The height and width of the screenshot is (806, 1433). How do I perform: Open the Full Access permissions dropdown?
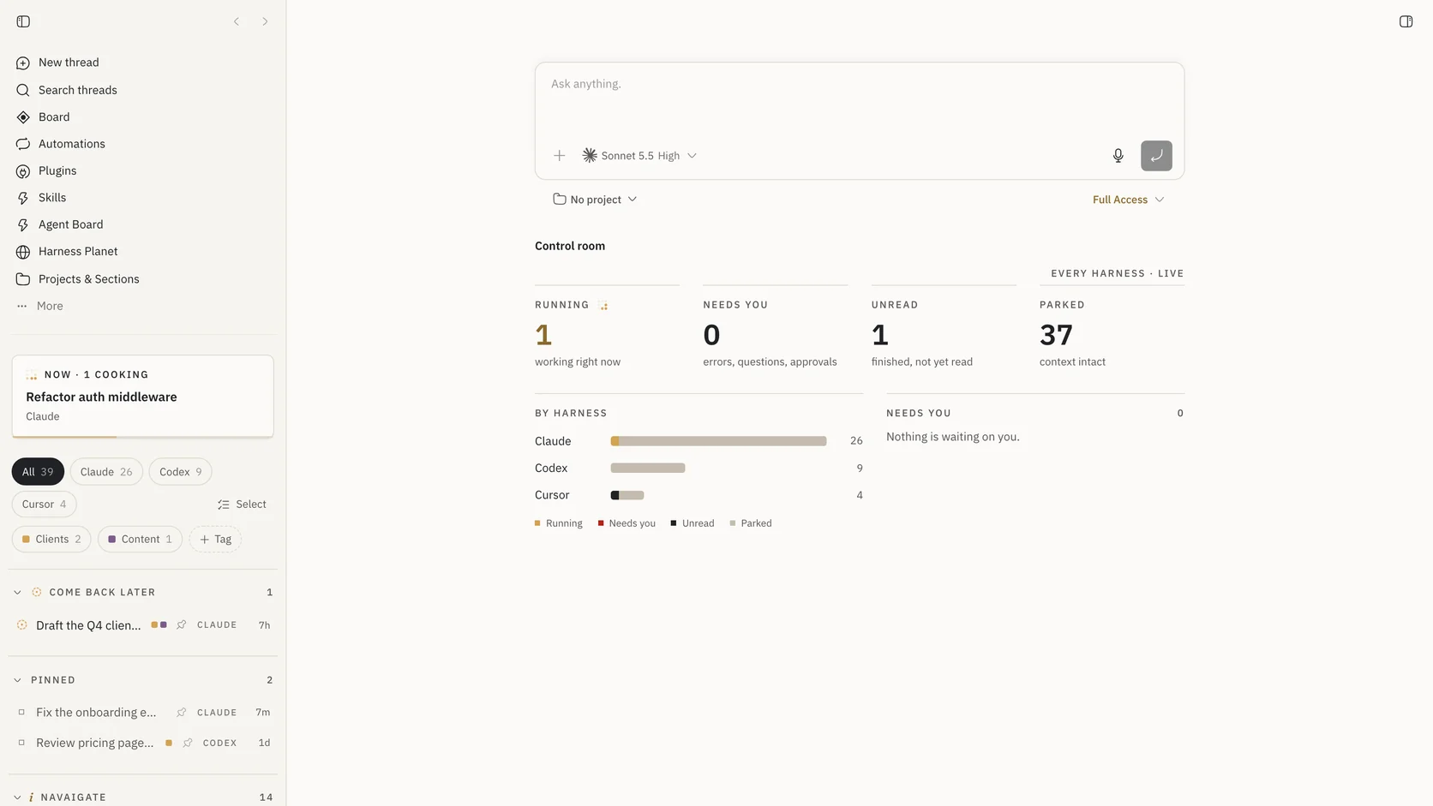(1128, 200)
